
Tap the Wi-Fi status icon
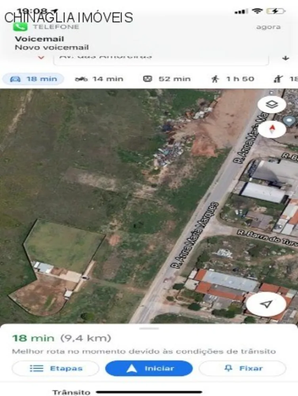(257, 11)
